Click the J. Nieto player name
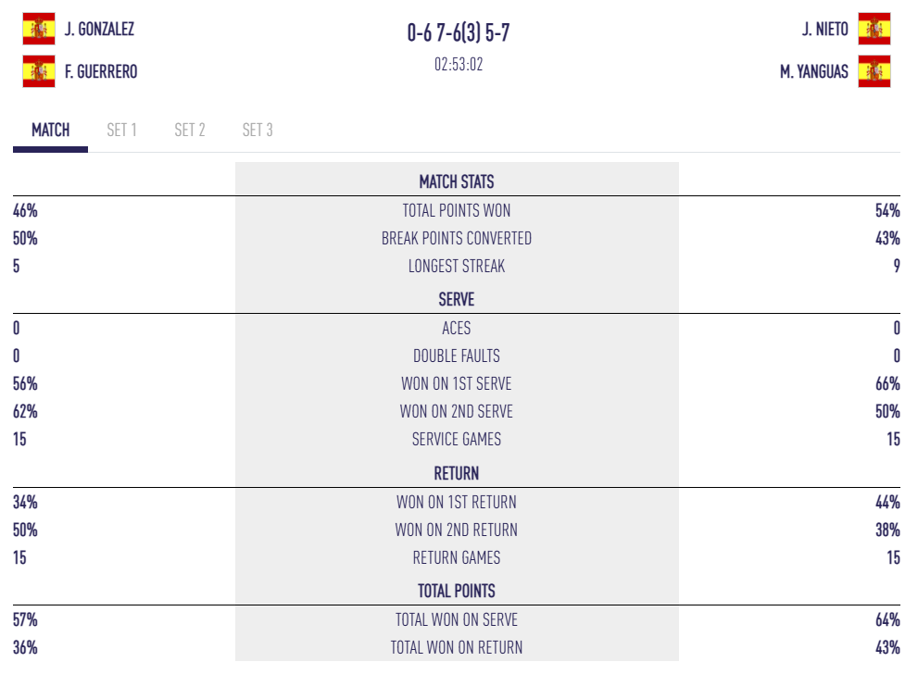 tap(824, 29)
